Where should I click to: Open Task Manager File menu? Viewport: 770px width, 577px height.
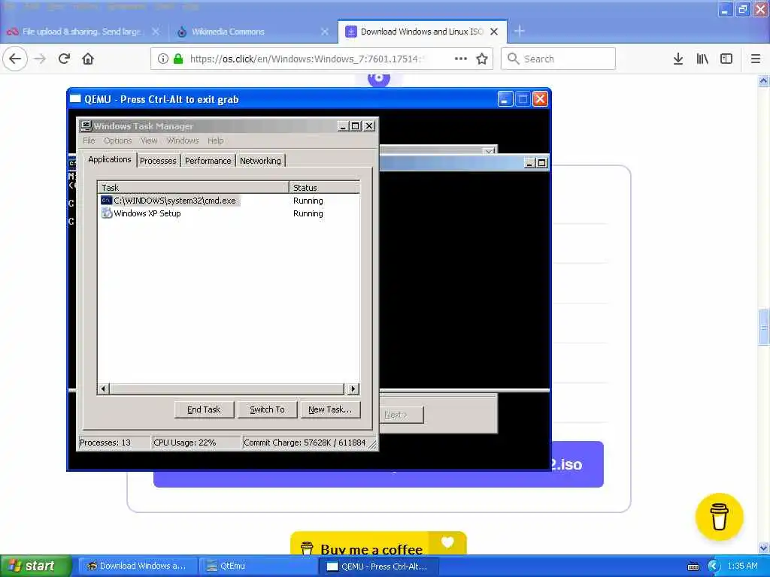click(x=89, y=140)
